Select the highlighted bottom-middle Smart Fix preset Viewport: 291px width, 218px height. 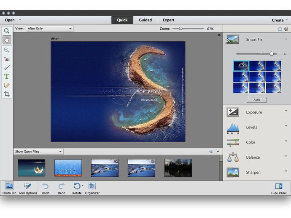tap(257, 88)
